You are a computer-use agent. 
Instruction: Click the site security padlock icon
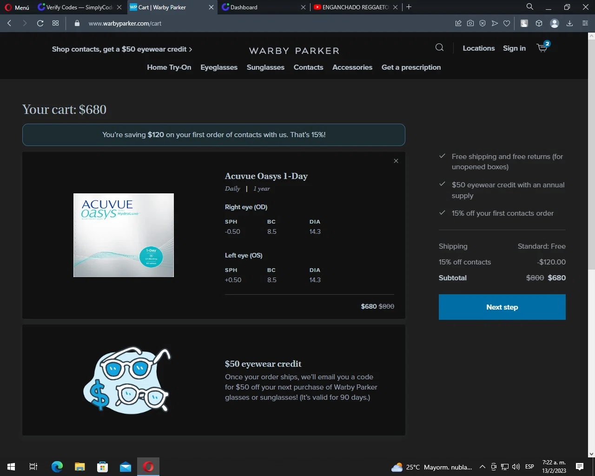pos(77,23)
